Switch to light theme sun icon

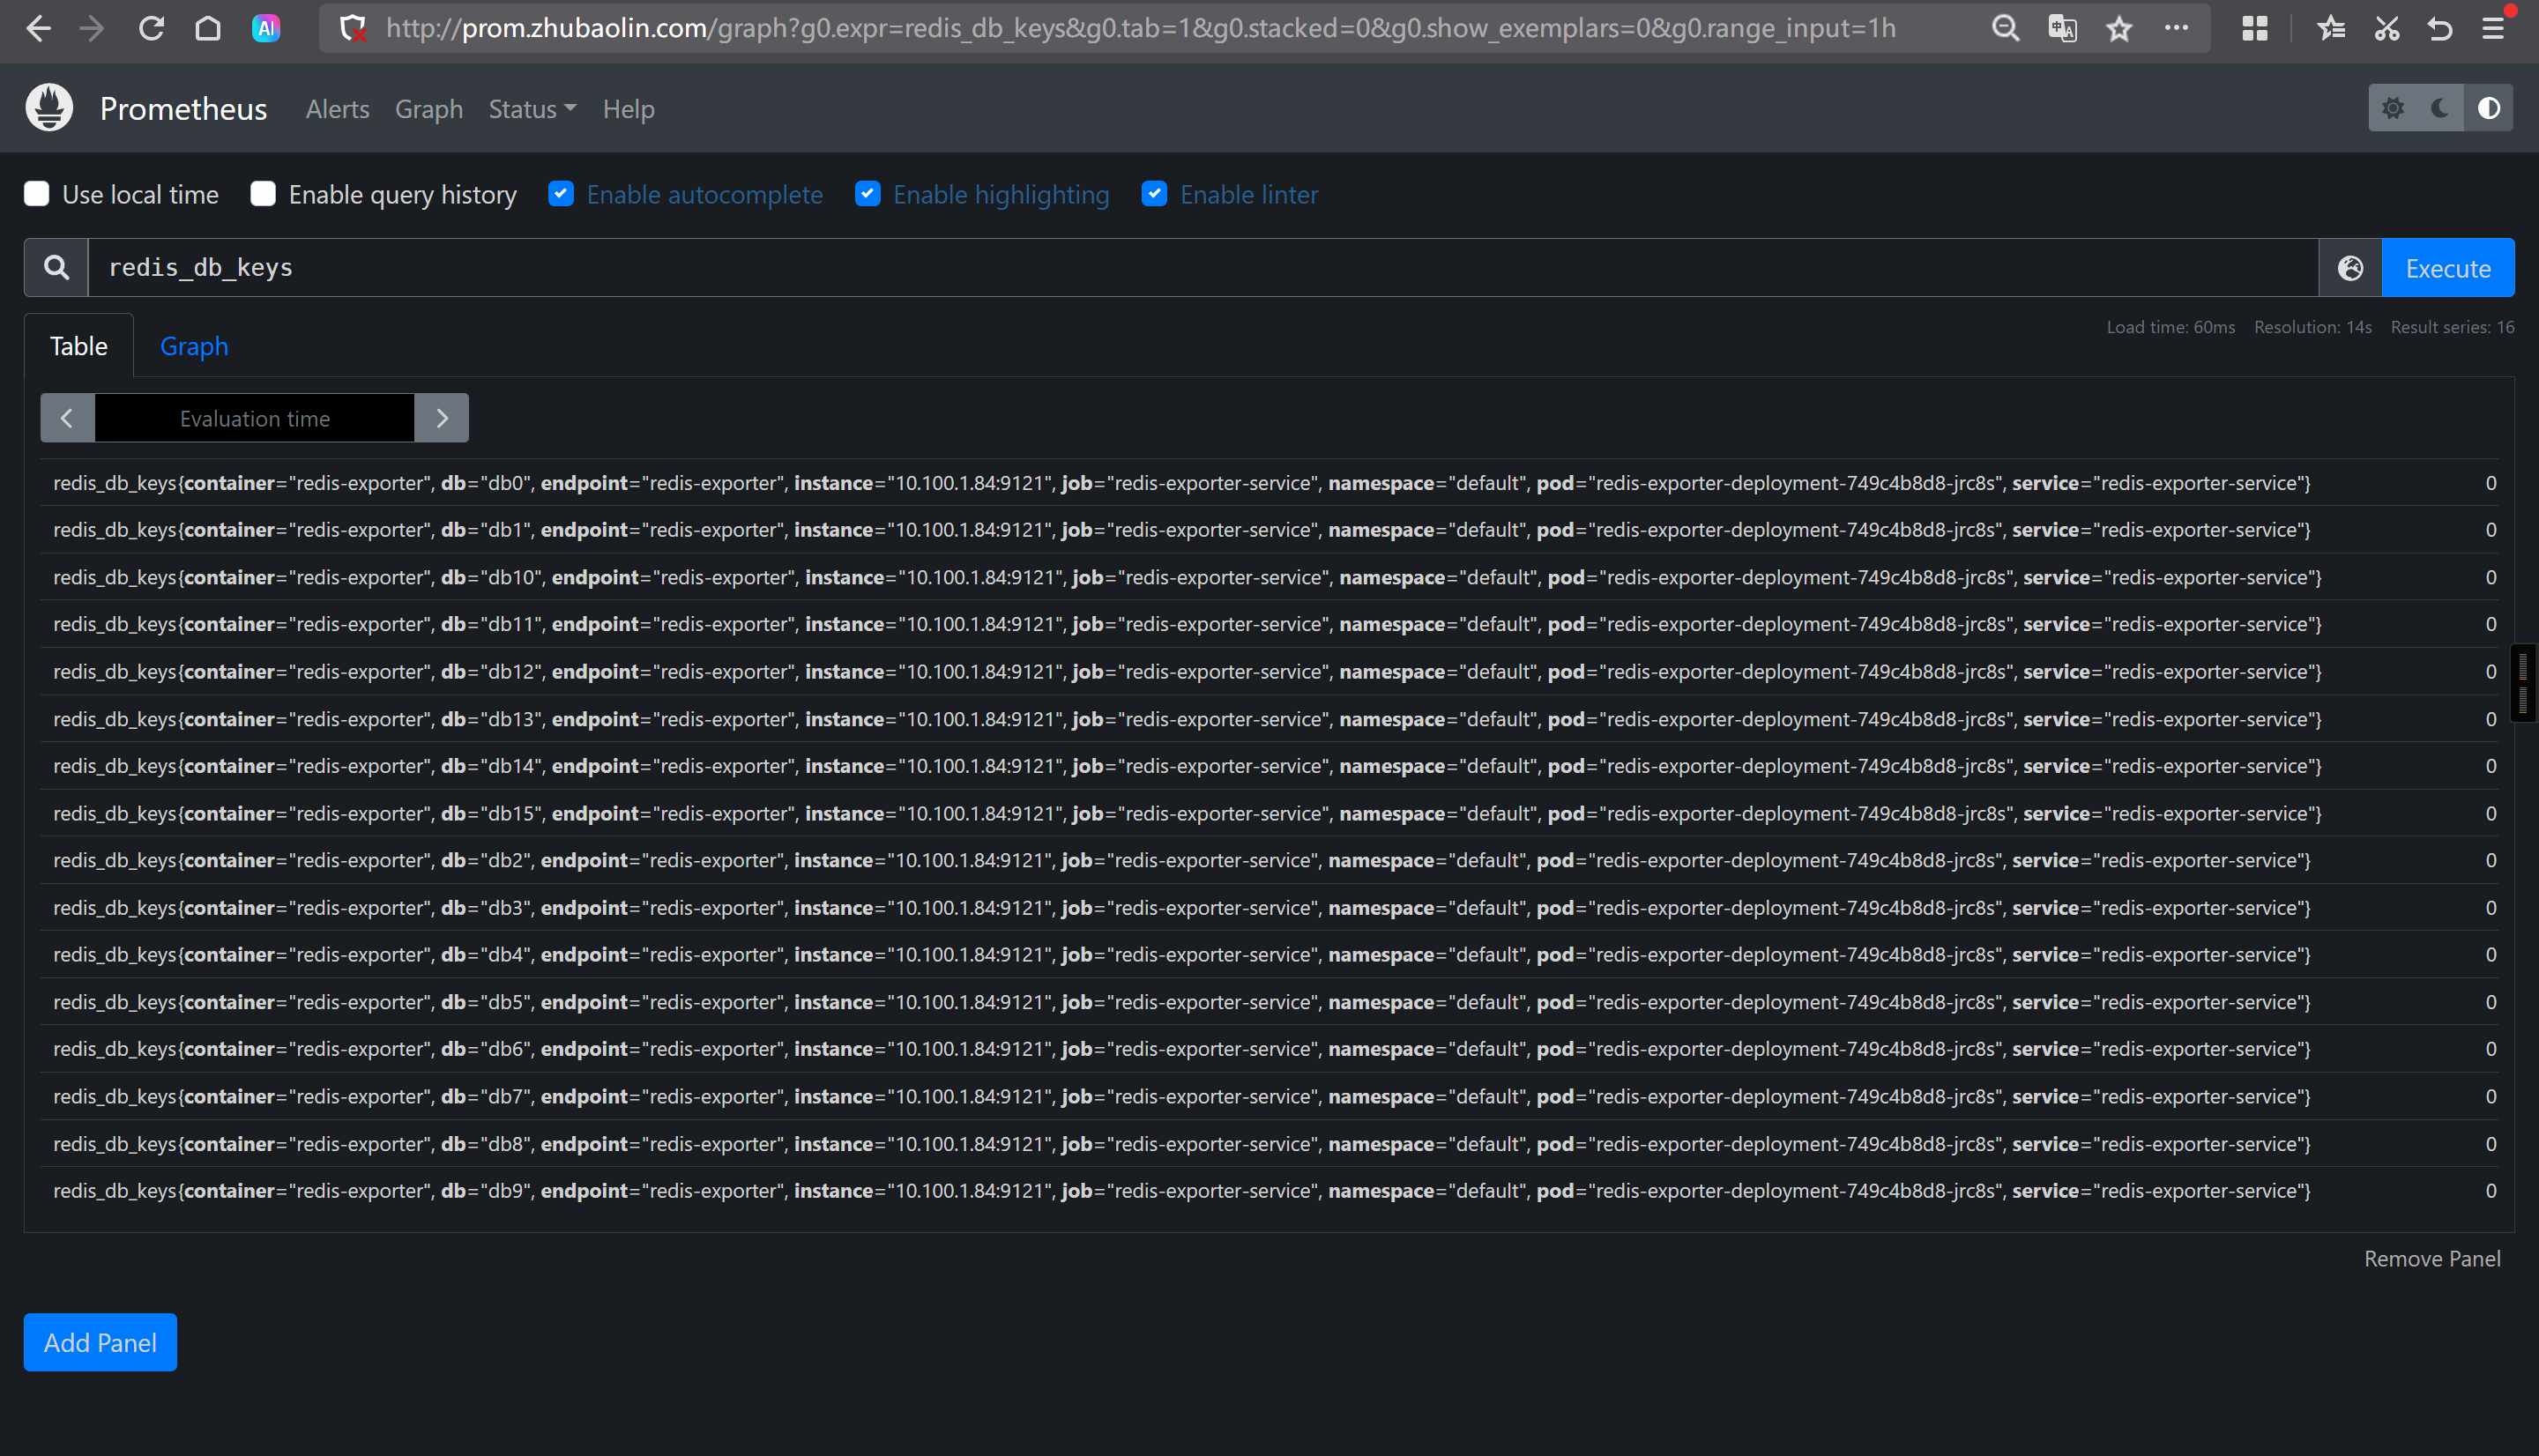point(2393,108)
